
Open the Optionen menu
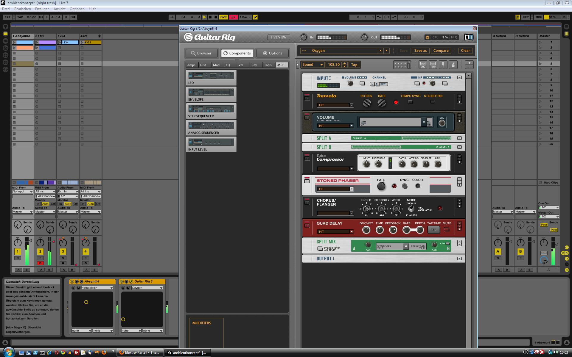[x=77, y=9]
